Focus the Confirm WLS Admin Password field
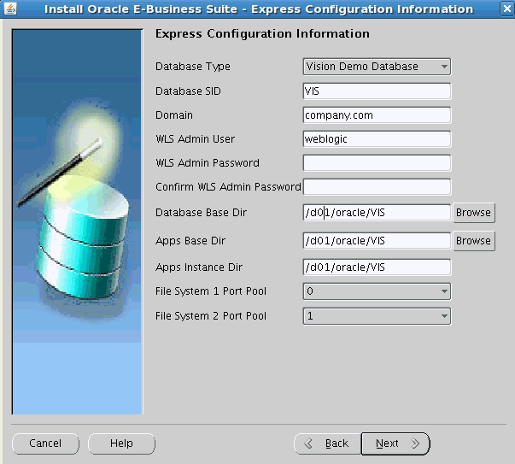The height and width of the screenshot is (464, 515). coord(377,187)
